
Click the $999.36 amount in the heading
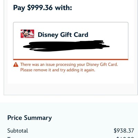click(x=40, y=8)
